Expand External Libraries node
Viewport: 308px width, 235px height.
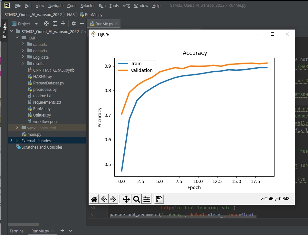coord(11,141)
